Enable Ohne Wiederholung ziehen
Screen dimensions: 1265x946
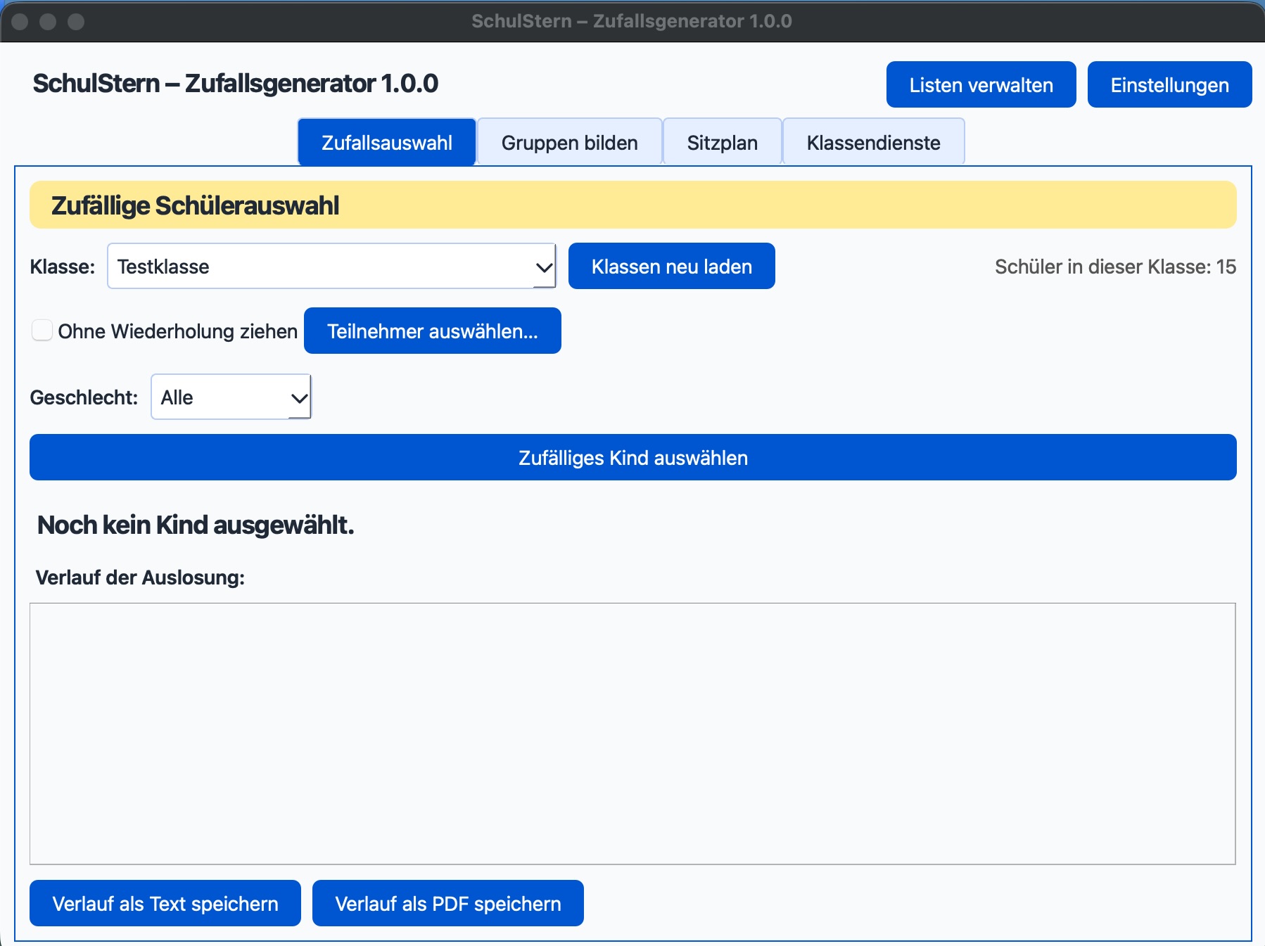pos(42,331)
